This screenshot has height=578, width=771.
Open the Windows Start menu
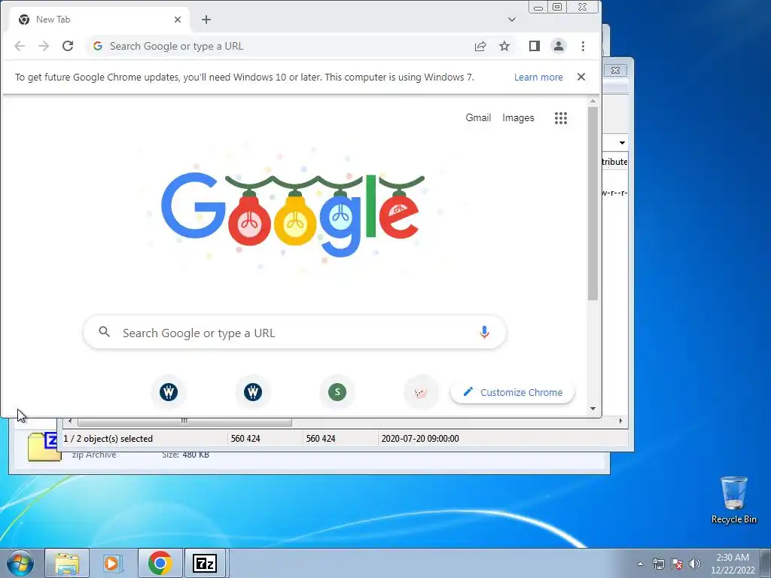click(x=20, y=563)
